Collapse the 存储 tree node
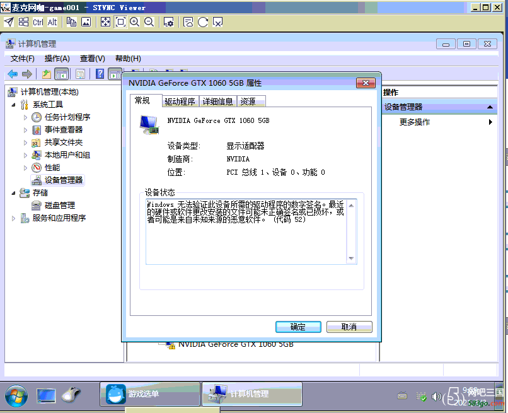 pos(13,193)
